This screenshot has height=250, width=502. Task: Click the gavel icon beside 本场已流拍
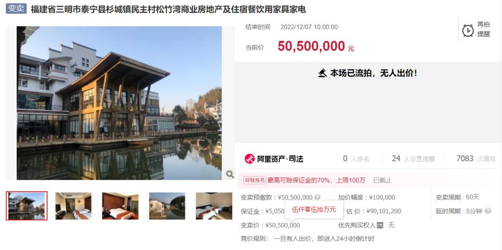pyautogui.click(x=323, y=73)
